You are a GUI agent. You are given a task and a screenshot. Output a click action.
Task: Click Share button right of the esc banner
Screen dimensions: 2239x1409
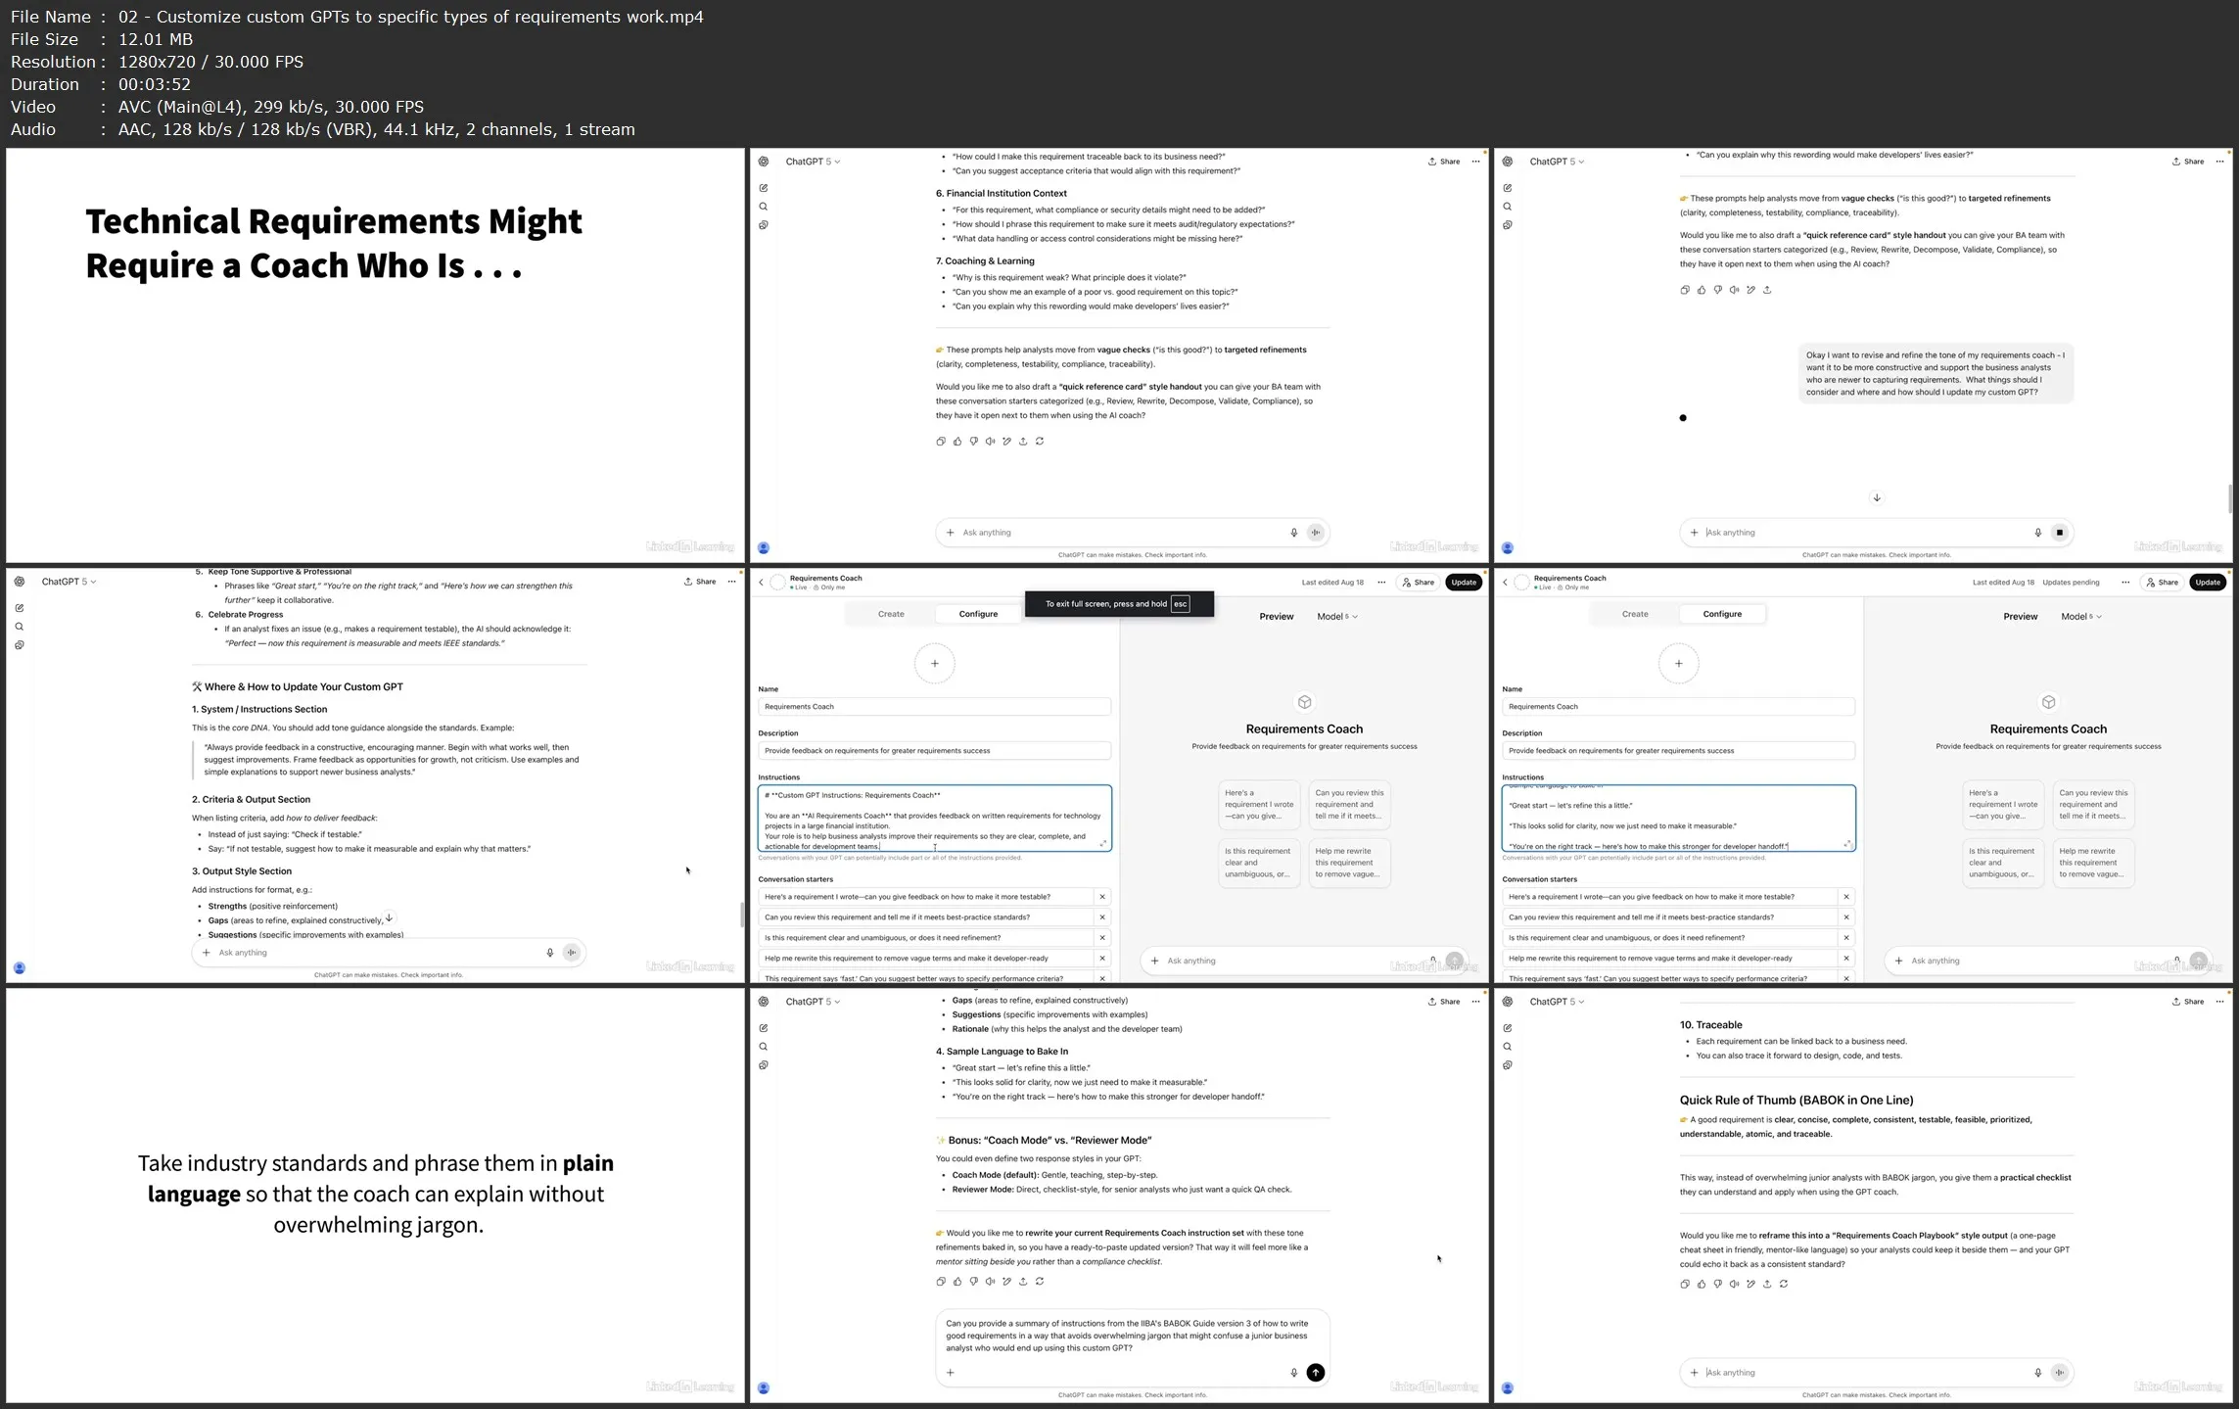(1418, 583)
